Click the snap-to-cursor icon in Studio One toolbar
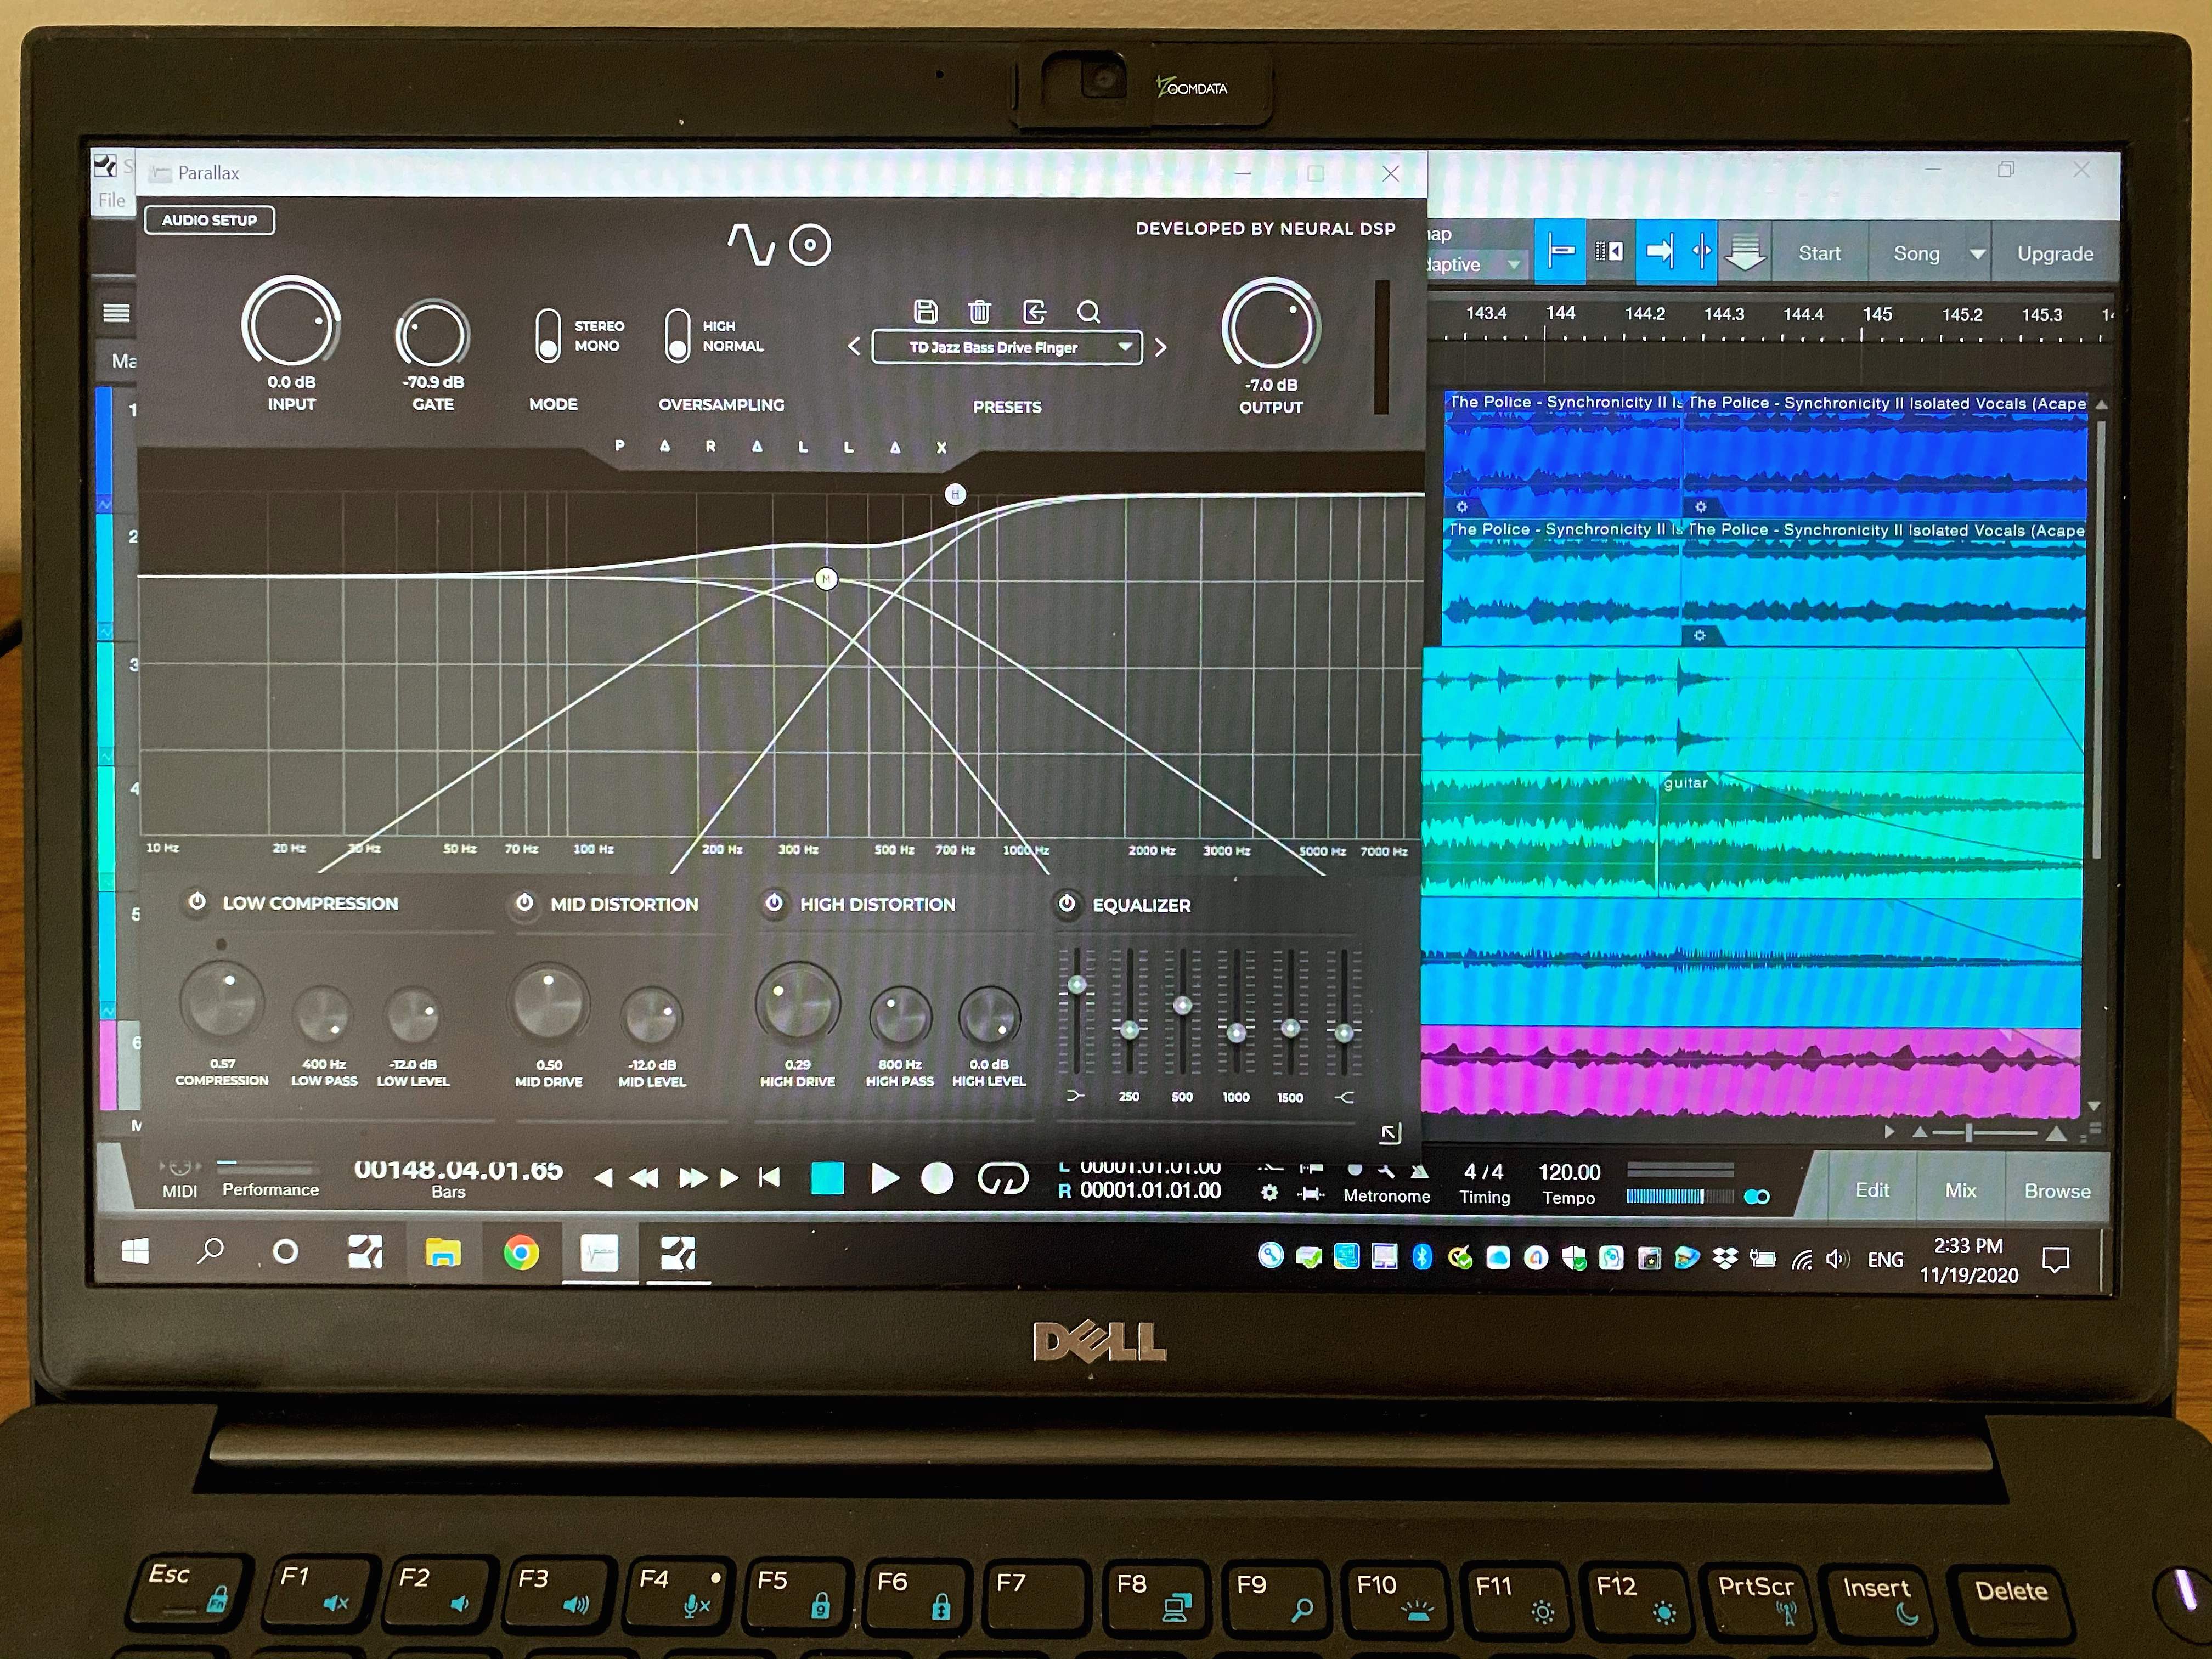 pyautogui.click(x=1702, y=251)
